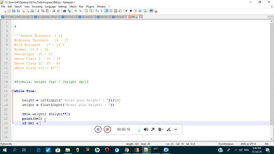Undo the last edit with the green arrow
Image resolution: width=274 pixels, height=154 pixels.
point(54,11)
